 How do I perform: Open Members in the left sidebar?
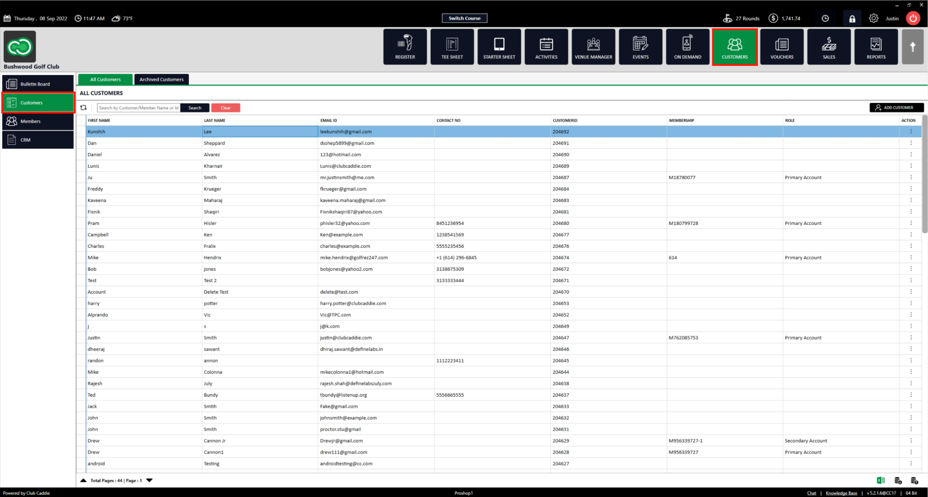38,121
